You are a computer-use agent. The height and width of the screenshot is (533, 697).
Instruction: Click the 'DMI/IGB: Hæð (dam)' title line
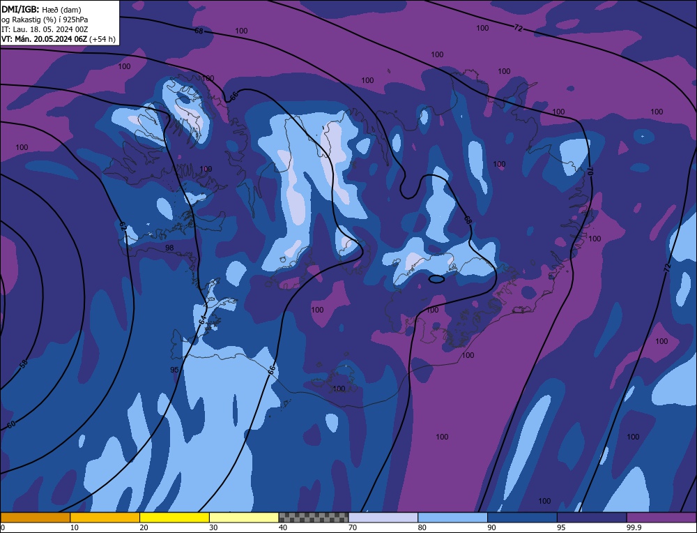(x=41, y=9)
